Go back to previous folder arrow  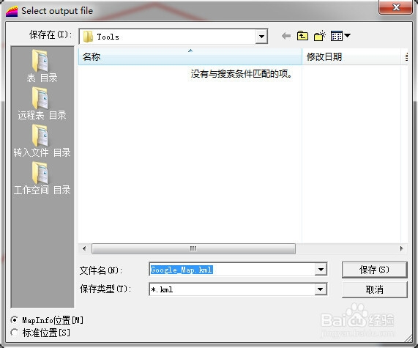[286, 36]
